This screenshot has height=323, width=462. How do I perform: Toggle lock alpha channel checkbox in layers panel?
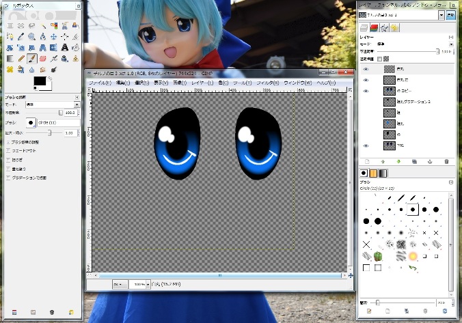(380, 59)
